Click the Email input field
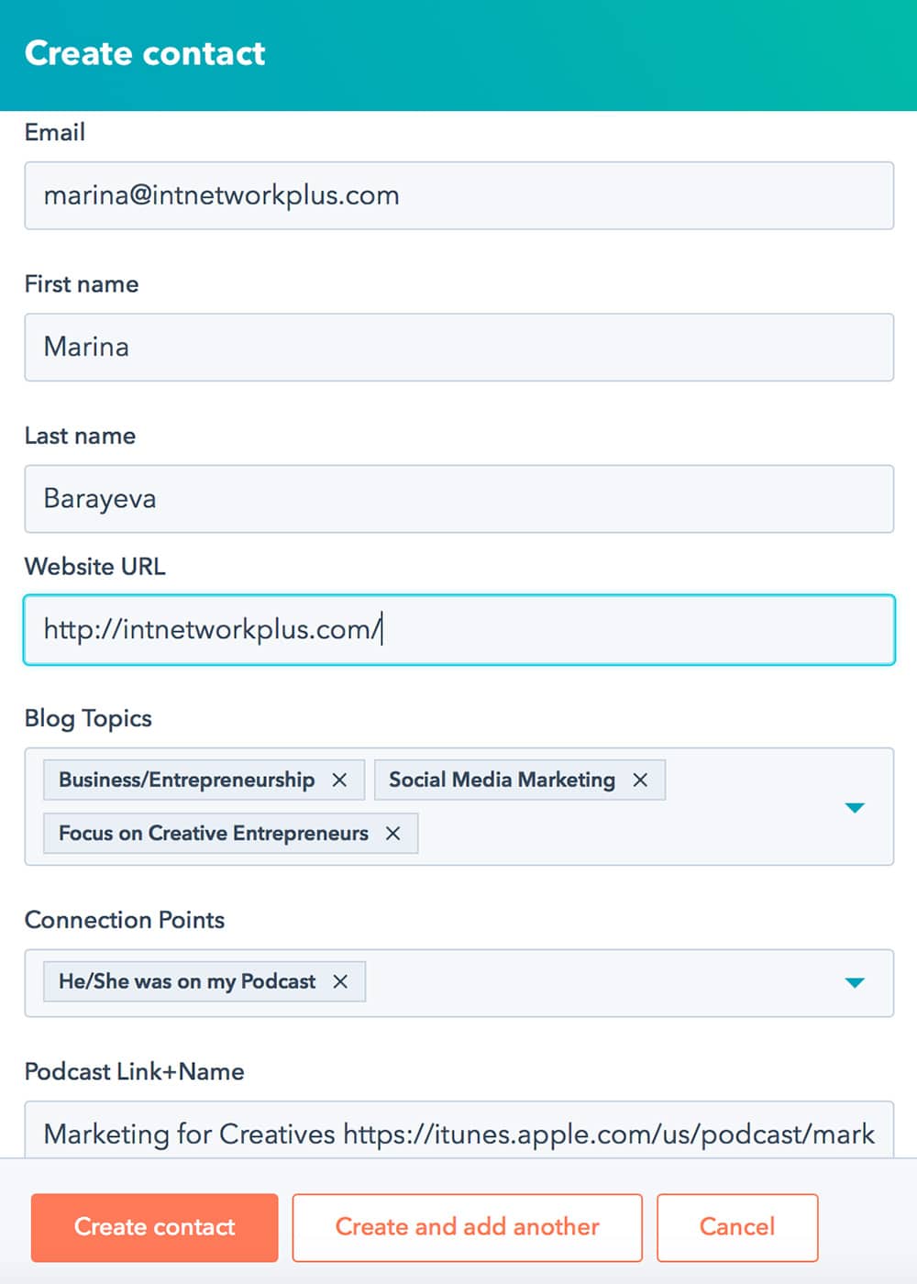The width and height of the screenshot is (917, 1284). (x=458, y=195)
